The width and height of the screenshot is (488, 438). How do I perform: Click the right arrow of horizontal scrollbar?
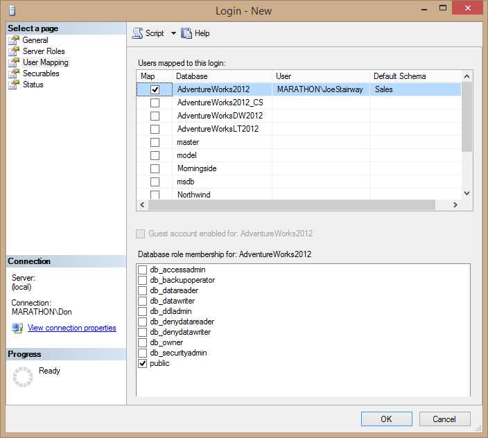click(455, 204)
